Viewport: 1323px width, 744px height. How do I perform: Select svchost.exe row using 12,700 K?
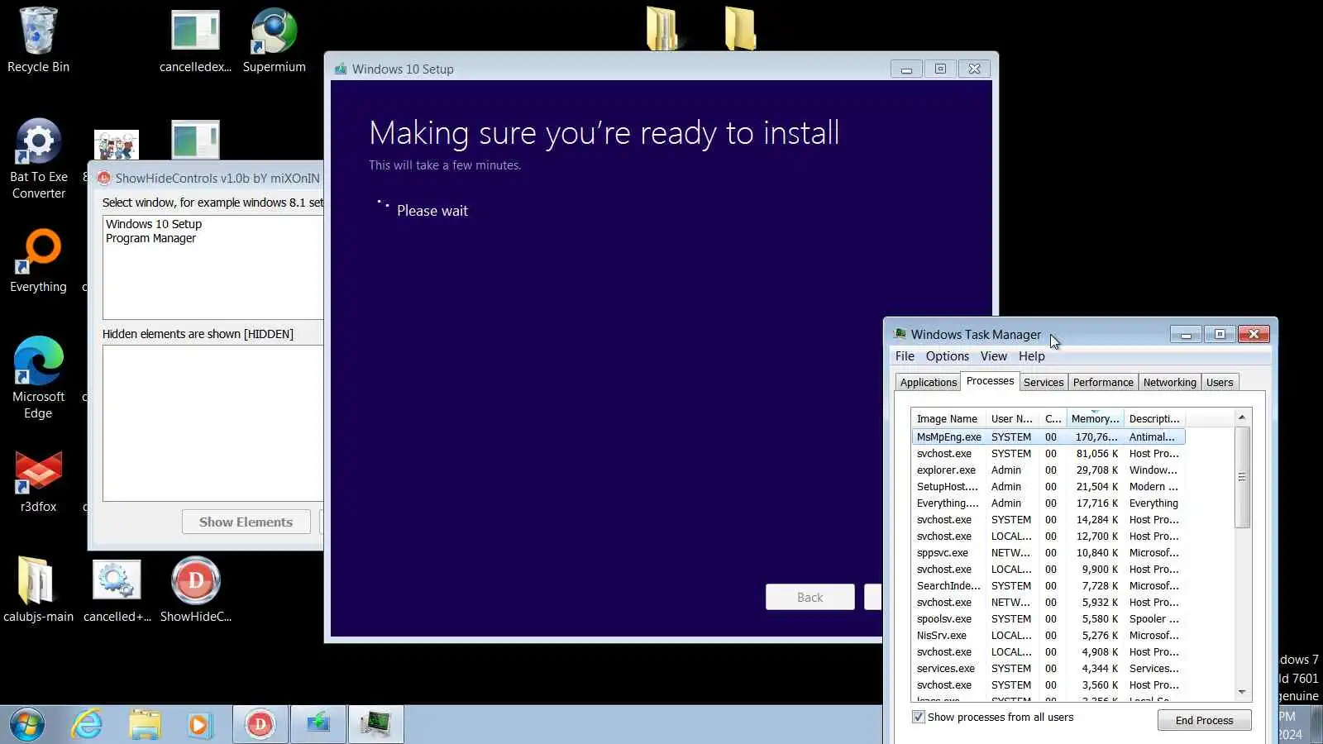1048,536
